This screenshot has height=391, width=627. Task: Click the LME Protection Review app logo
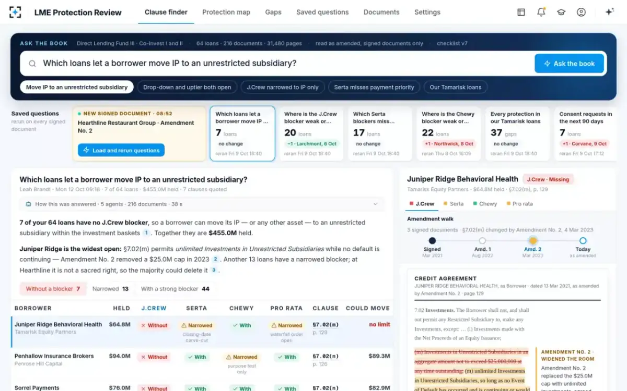tap(16, 12)
